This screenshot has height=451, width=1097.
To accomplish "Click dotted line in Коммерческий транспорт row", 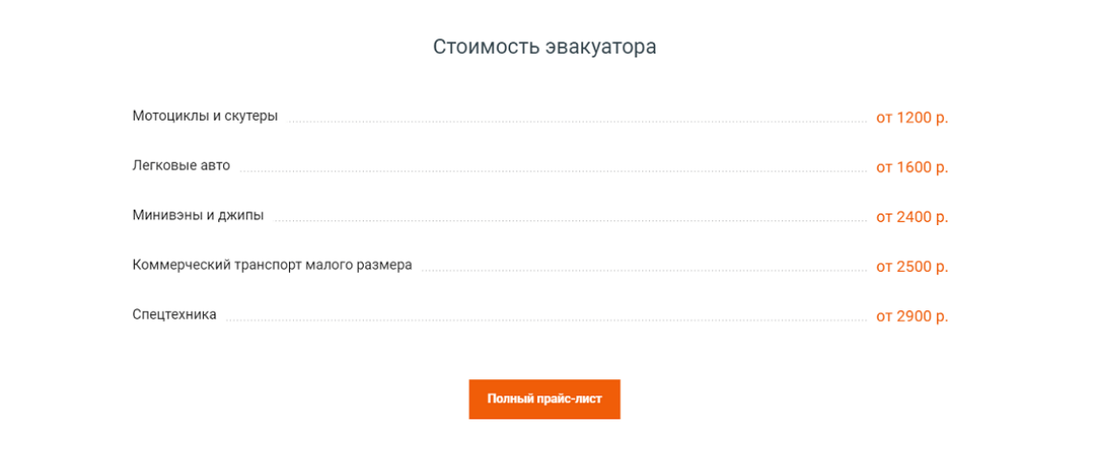I will tap(644, 271).
